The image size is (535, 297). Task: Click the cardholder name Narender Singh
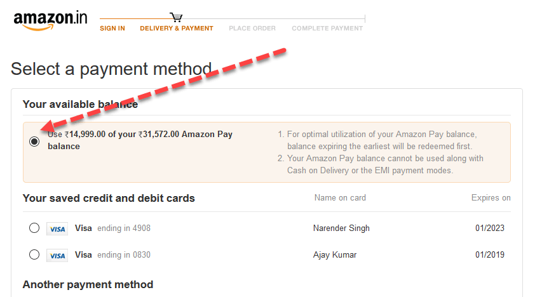[341, 228]
